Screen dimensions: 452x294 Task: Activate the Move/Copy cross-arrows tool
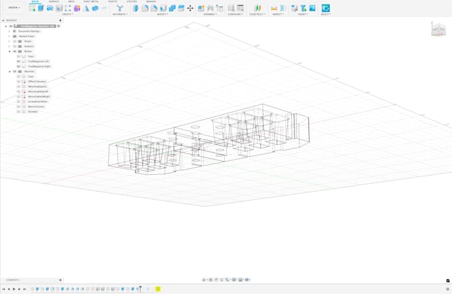[x=190, y=8]
